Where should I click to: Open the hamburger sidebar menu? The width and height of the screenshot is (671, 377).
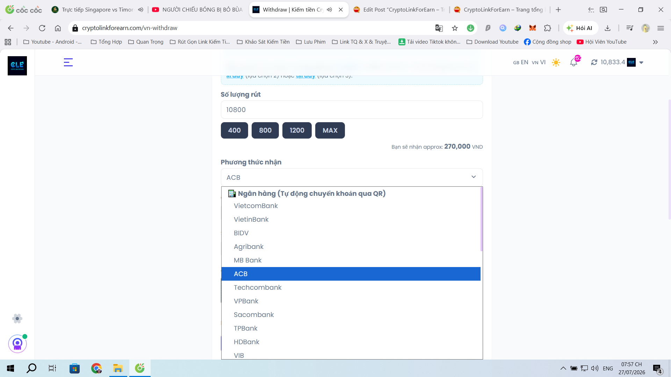(x=68, y=62)
